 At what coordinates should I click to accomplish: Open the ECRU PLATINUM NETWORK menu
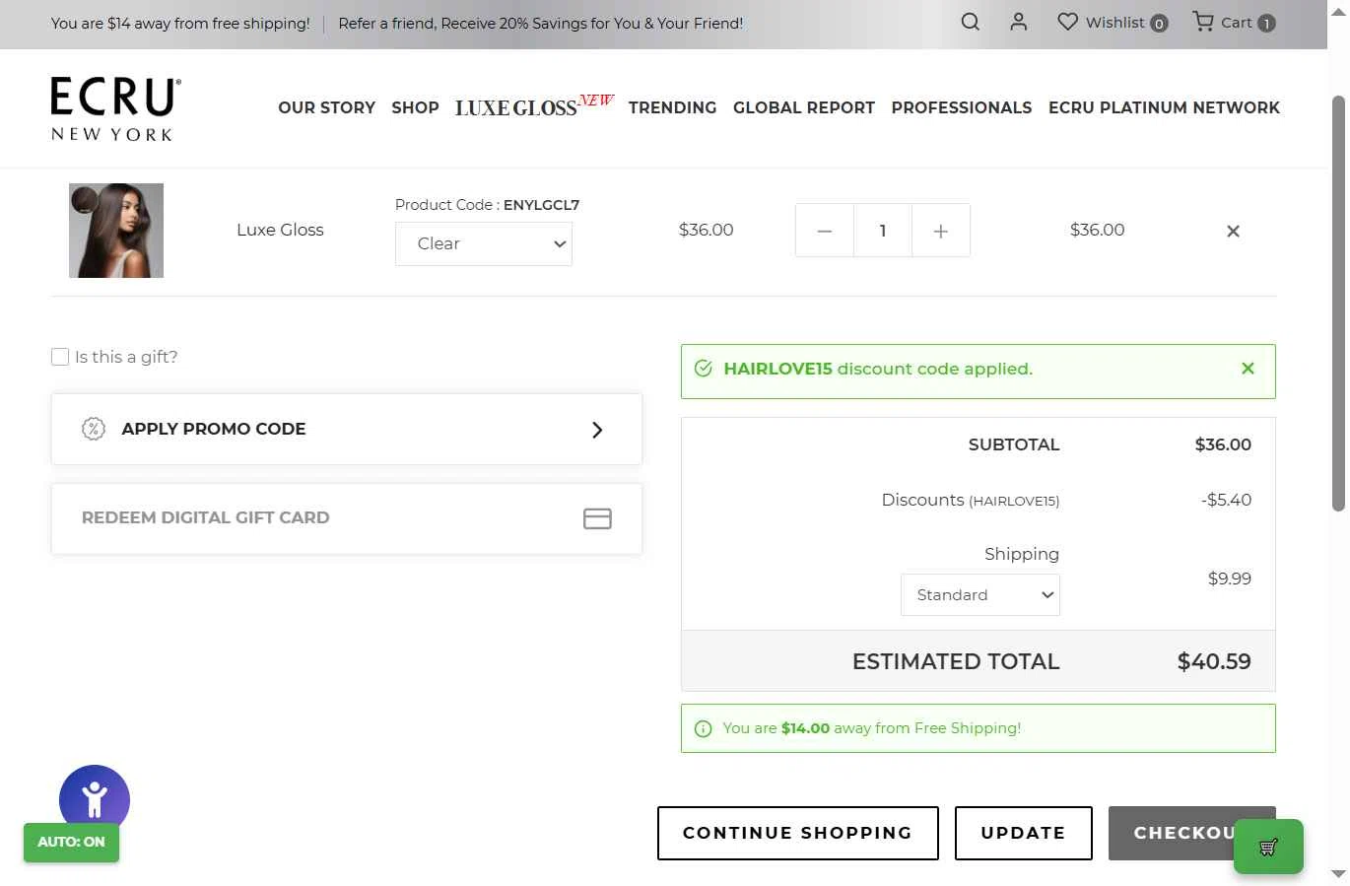(x=1164, y=107)
